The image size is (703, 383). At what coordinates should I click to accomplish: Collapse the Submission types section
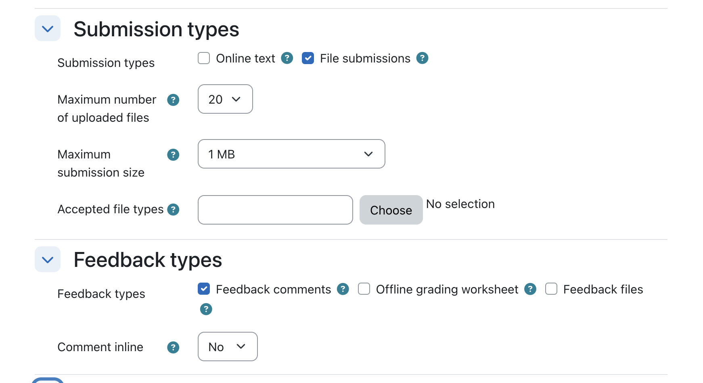(x=48, y=29)
